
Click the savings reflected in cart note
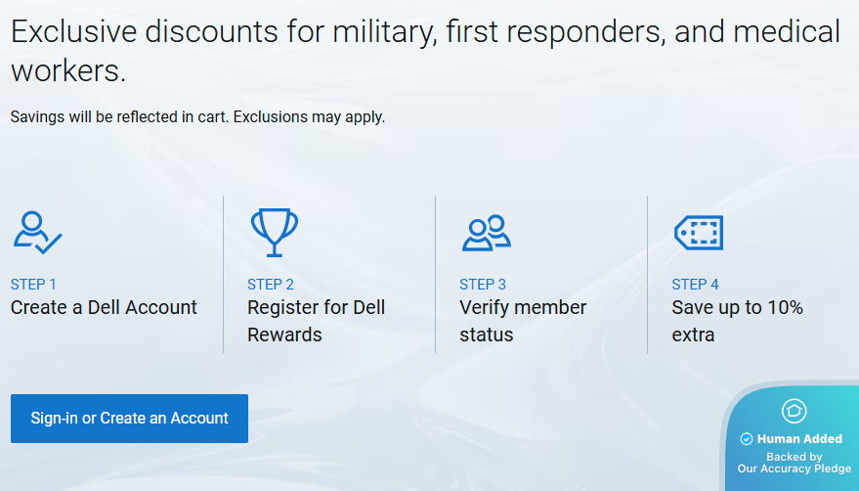pos(197,117)
